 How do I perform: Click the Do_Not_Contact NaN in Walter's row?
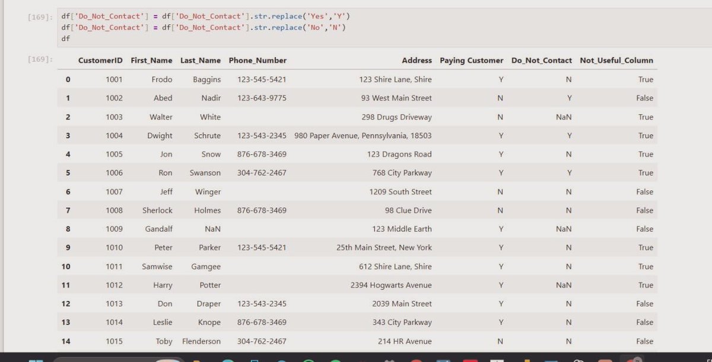point(564,117)
